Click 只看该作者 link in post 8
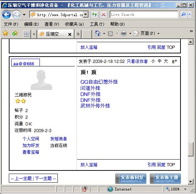Screen dimensions: 196x194 tap(137, 61)
